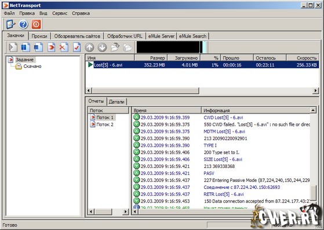Open the Сервис menu
324x230 pixels.
(60, 13)
